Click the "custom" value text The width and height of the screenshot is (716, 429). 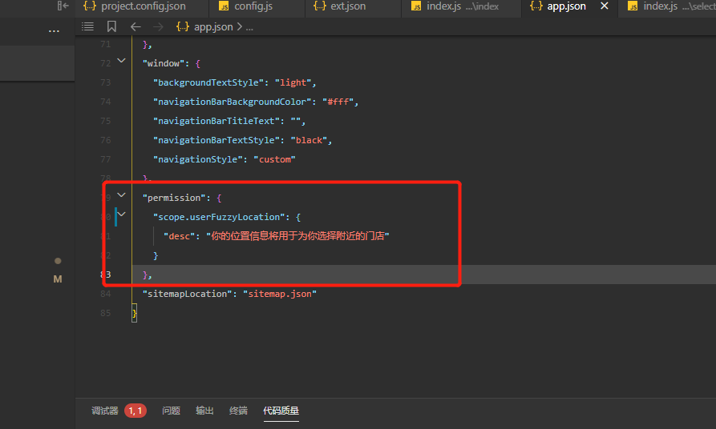pyautogui.click(x=274, y=159)
